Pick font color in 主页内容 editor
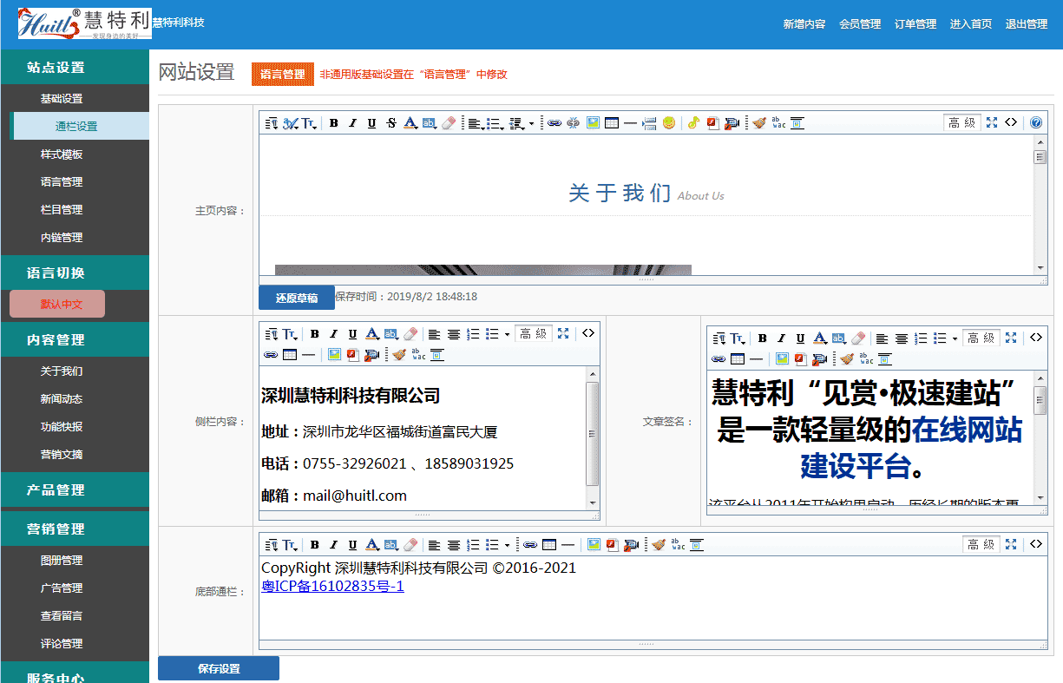The height and width of the screenshot is (683, 1063). [x=410, y=123]
